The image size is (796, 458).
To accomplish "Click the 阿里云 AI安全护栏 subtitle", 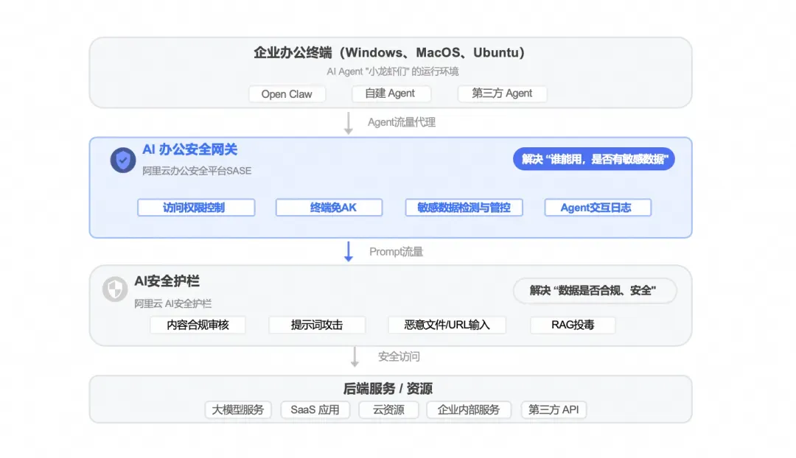I will tap(172, 303).
